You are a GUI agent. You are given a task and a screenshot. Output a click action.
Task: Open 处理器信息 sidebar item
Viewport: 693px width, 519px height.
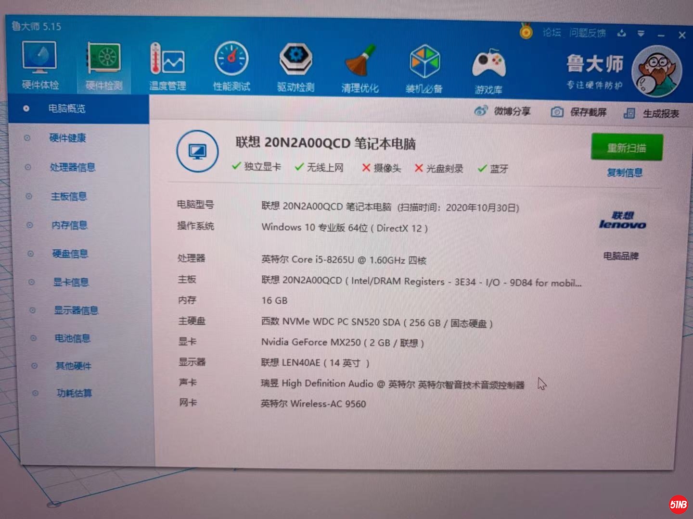tap(72, 167)
